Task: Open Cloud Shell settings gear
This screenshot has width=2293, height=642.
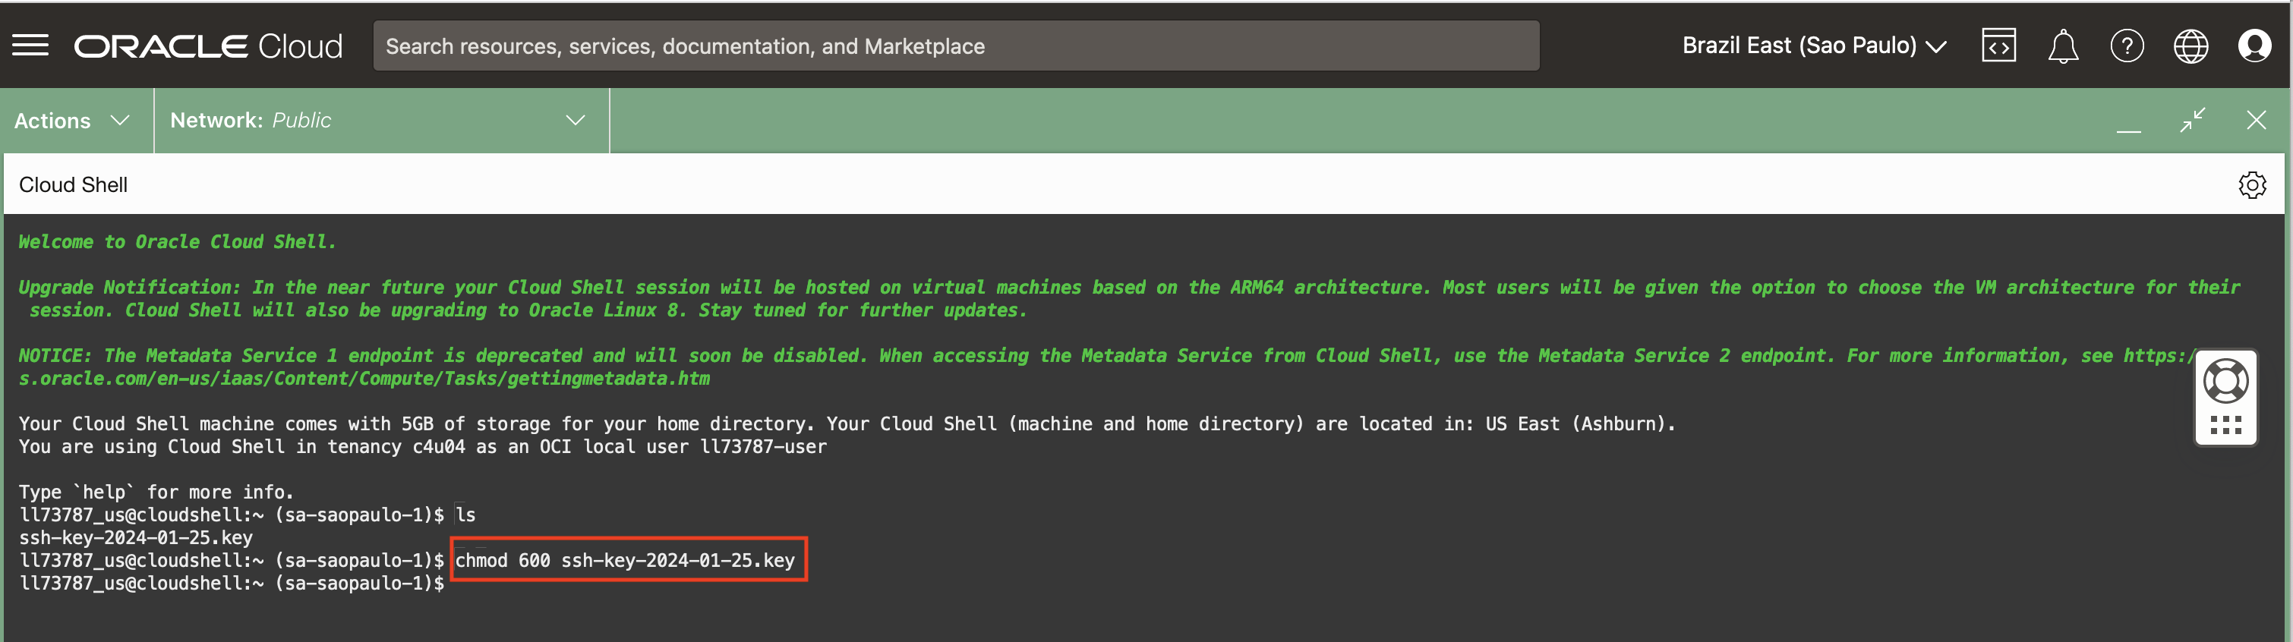Action: 2252,185
